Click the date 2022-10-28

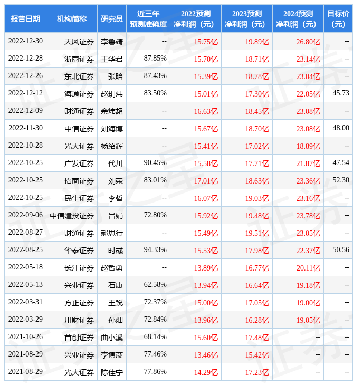tap(25, 146)
